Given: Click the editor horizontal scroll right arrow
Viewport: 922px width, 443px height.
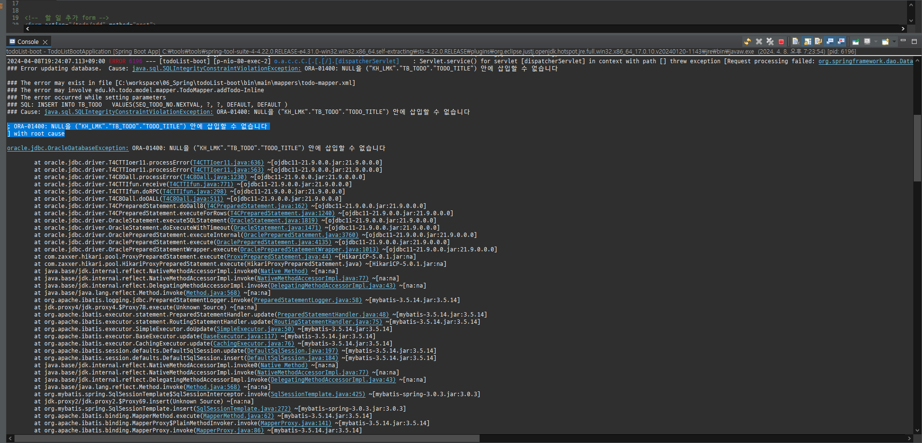Looking at the screenshot, I should tap(903, 29).
